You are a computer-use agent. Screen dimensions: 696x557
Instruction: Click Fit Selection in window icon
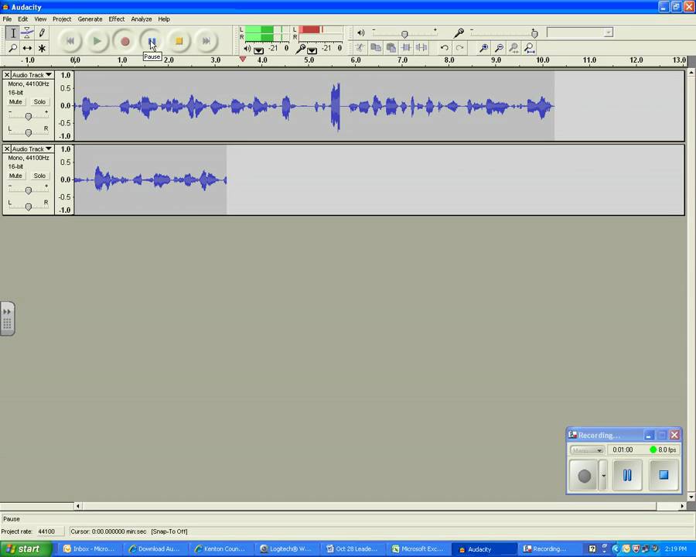[x=514, y=47]
